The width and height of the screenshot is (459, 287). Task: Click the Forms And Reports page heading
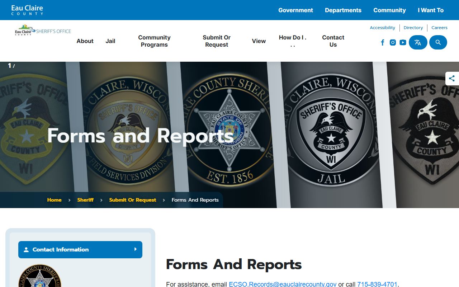pyautogui.click(x=234, y=264)
